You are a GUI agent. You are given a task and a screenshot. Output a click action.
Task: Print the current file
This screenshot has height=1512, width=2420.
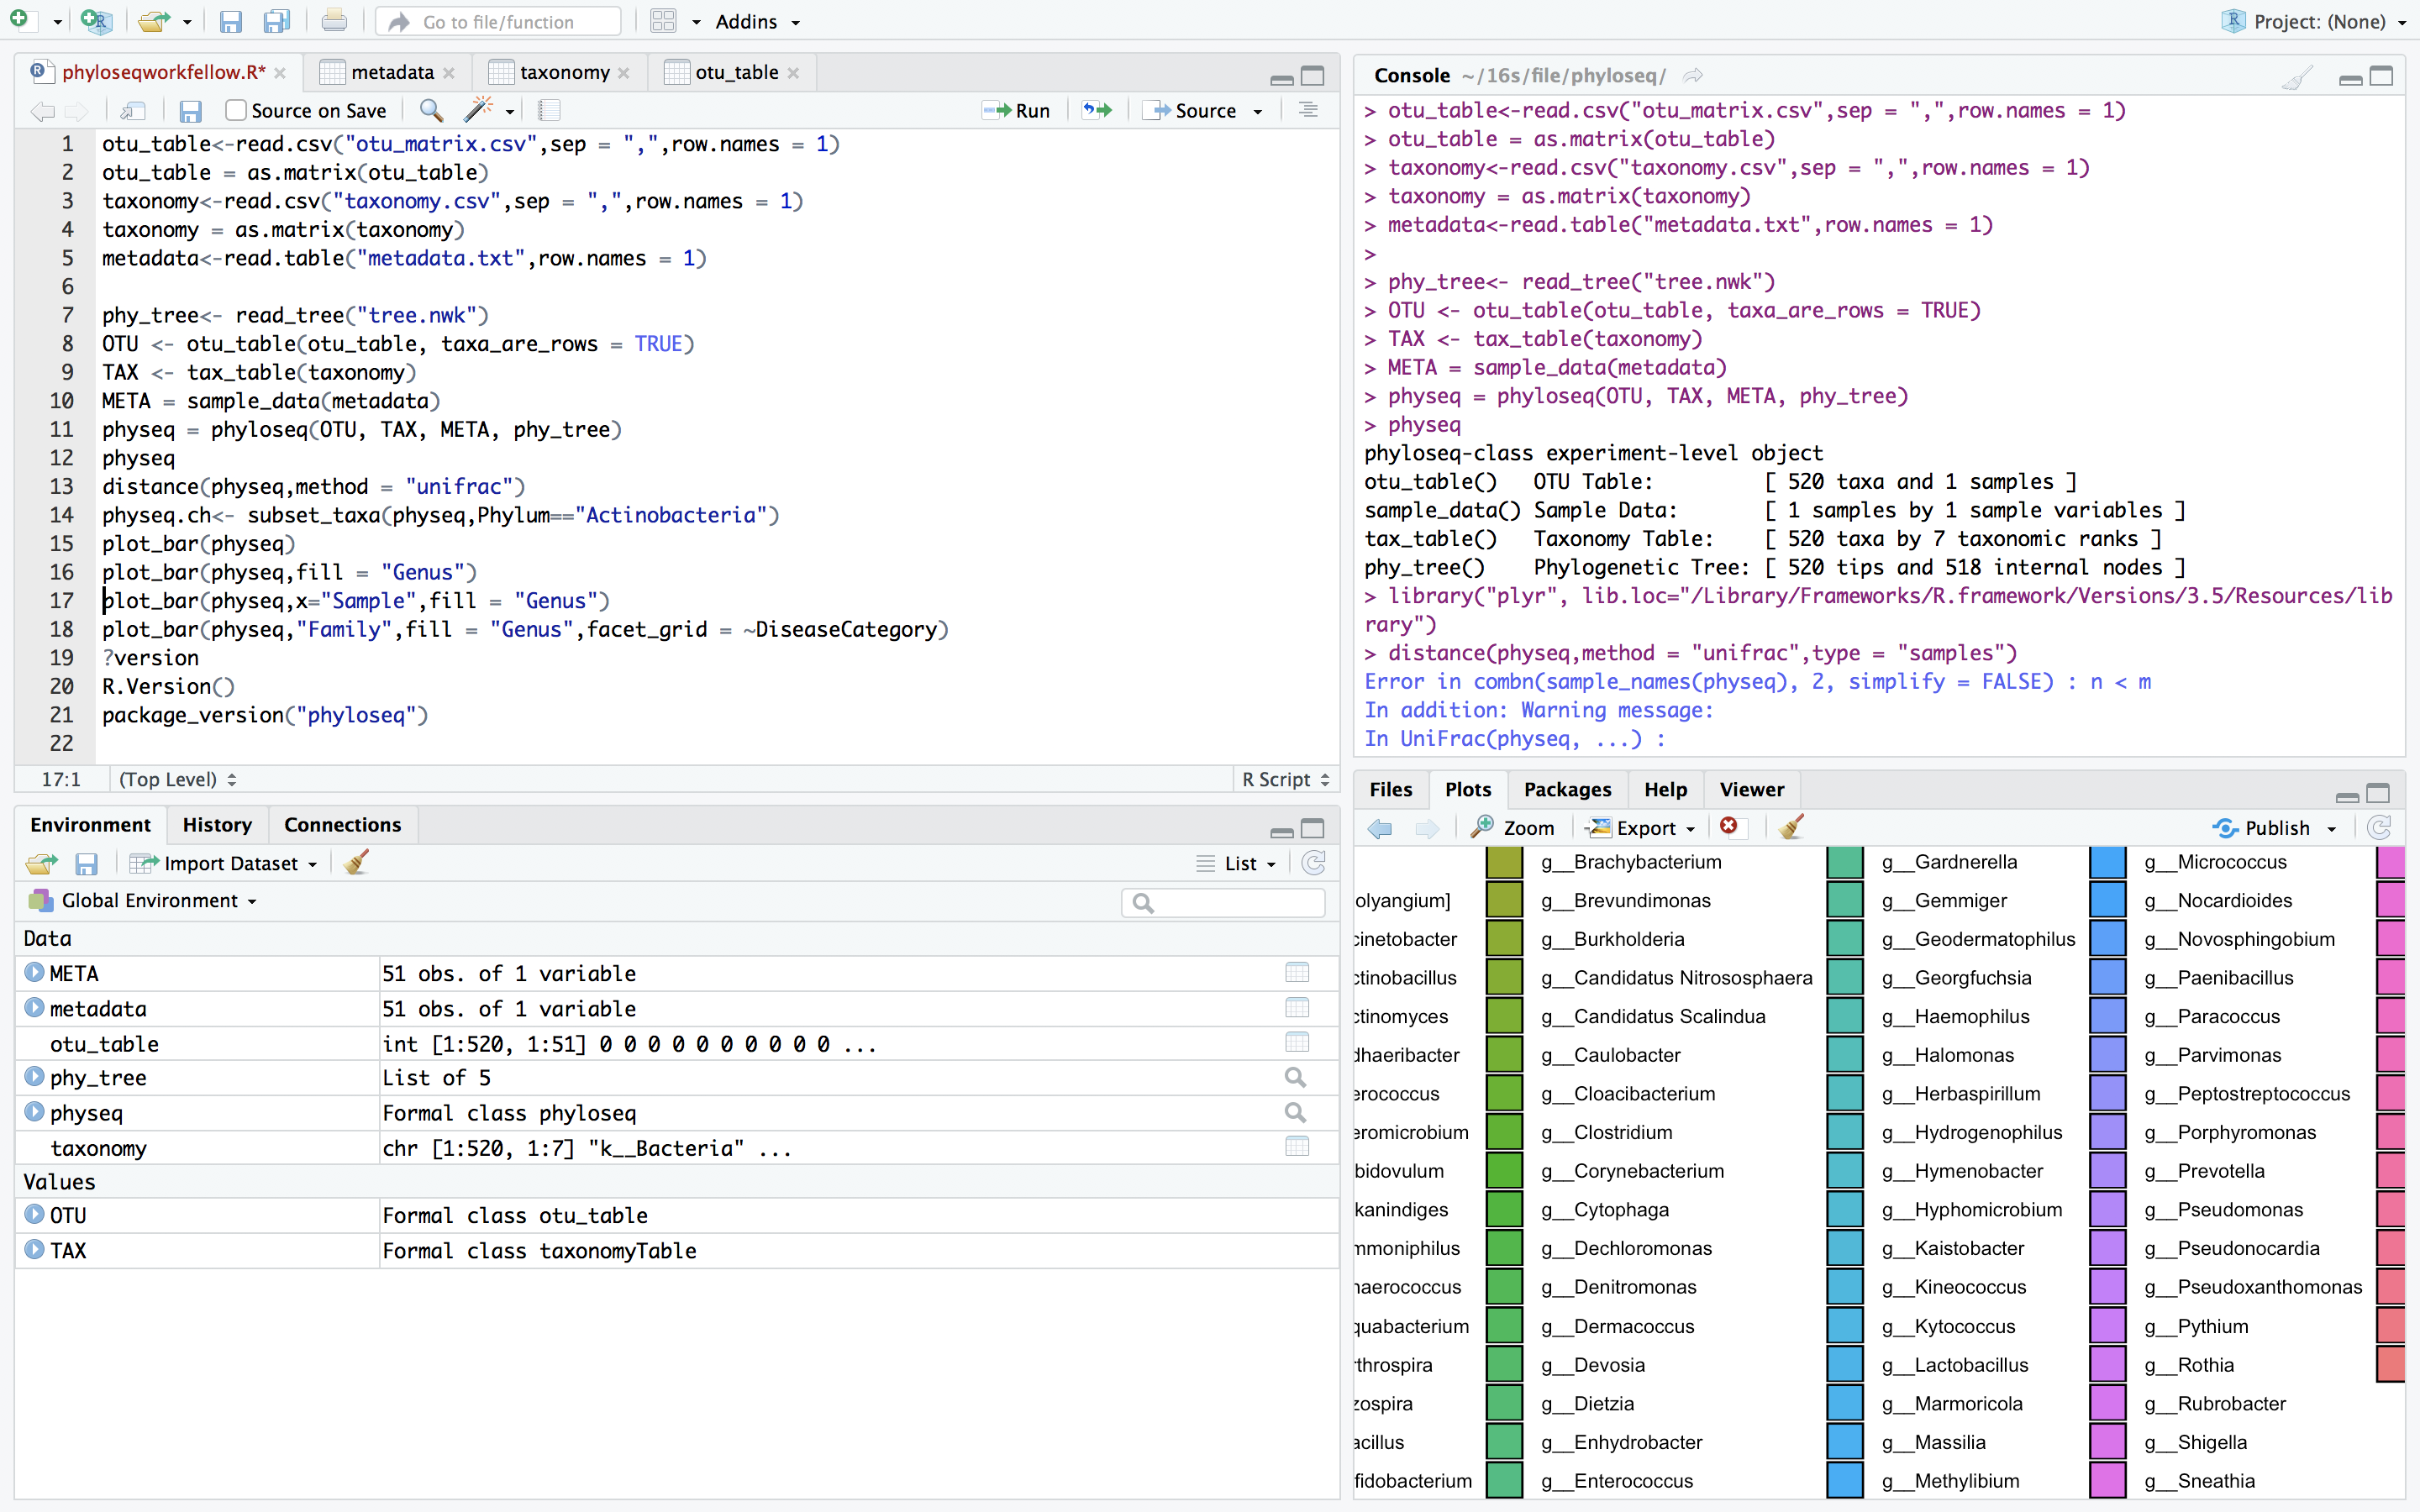[334, 20]
